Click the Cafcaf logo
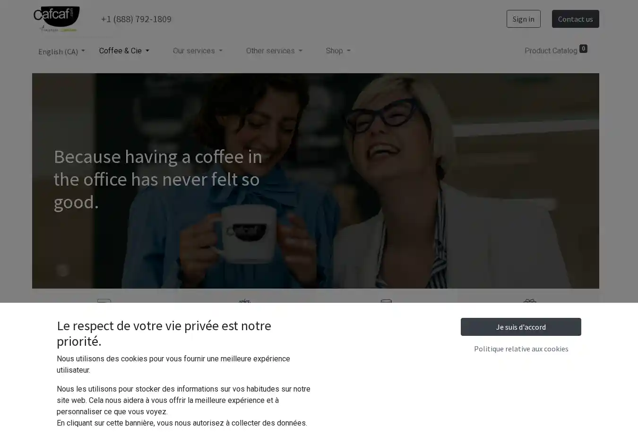 pos(56,19)
